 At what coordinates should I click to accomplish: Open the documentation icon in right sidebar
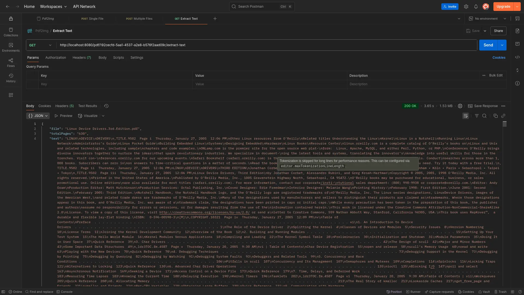[x=517, y=31]
